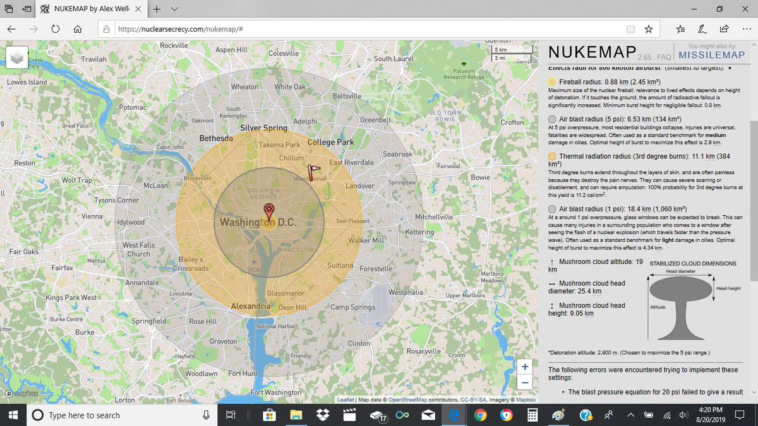758x426 pixels.
Task: Click the 1 psi air blast circle
Action: coord(552,209)
